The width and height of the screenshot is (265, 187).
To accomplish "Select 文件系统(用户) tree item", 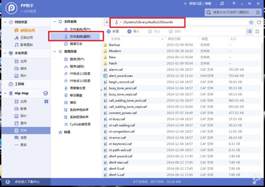I will click(x=77, y=29).
